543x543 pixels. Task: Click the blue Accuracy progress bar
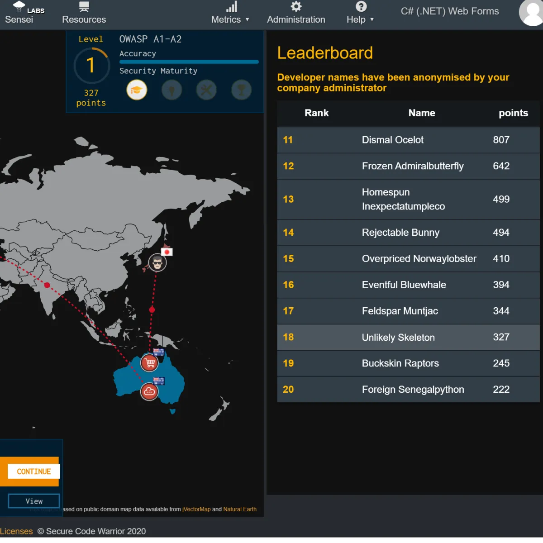189,62
